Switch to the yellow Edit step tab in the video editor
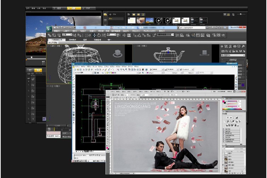This screenshot has height=178, width=267. click(74, 8)
